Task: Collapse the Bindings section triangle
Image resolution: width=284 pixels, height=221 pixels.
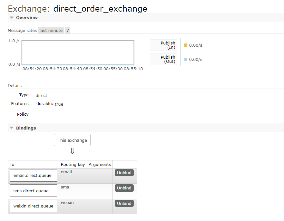Action: point(12,128)
